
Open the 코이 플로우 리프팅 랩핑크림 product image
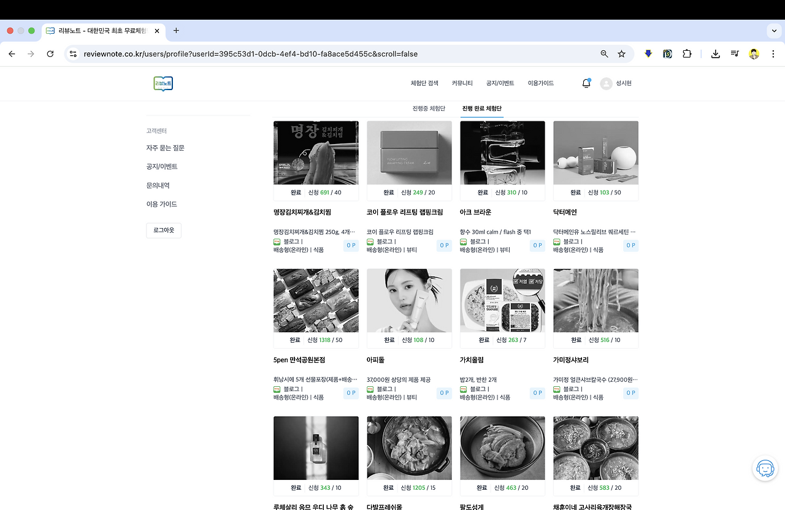[x=409, y=153]
